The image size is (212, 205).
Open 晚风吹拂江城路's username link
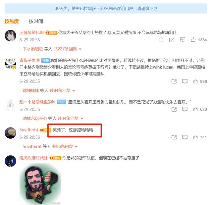[x=33, y=158]
